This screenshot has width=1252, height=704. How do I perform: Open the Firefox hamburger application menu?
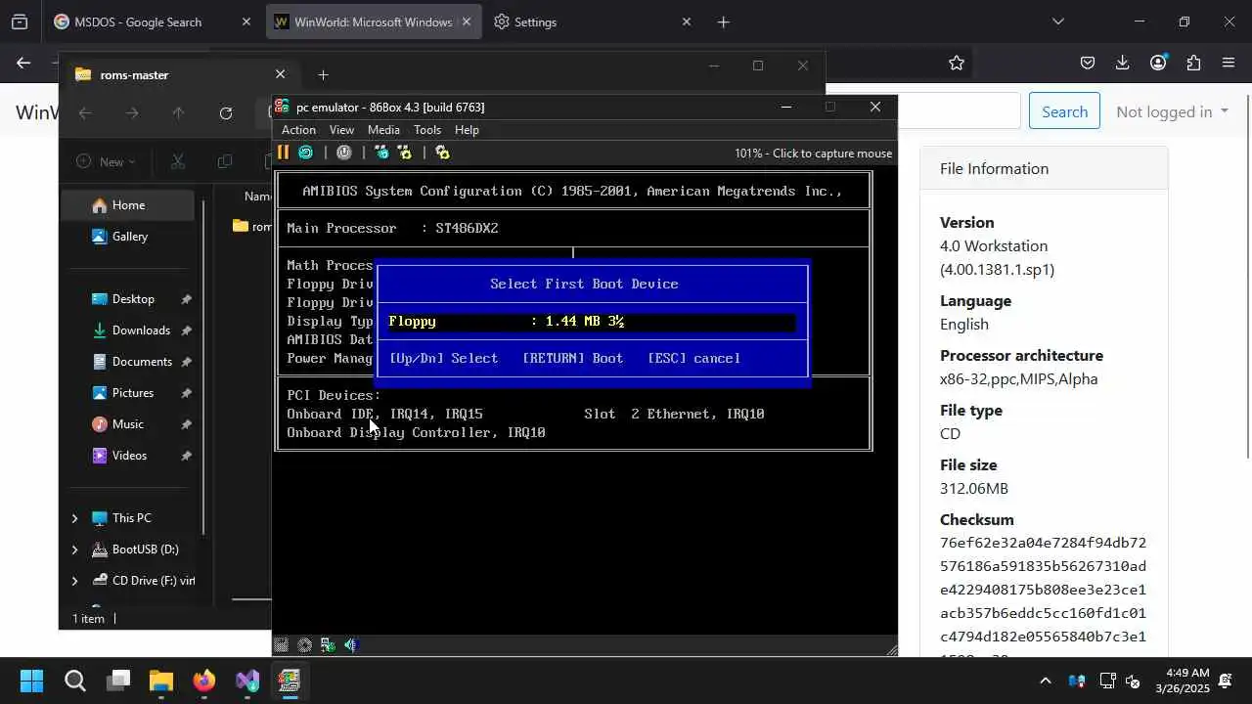[x=1229, y=63]
